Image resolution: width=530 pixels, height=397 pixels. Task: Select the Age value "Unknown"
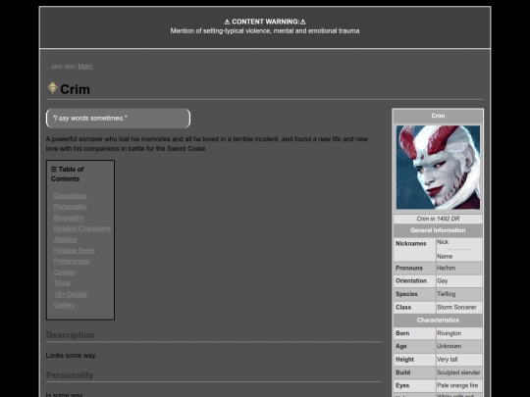(449, 346)
